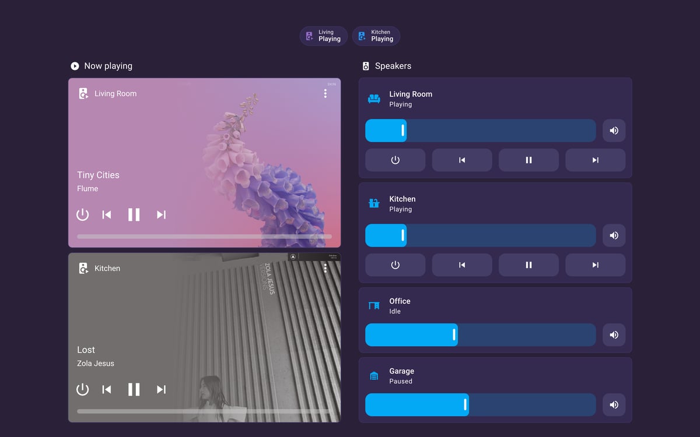Open the Living Playing chip at top

(x=324, y=36)
